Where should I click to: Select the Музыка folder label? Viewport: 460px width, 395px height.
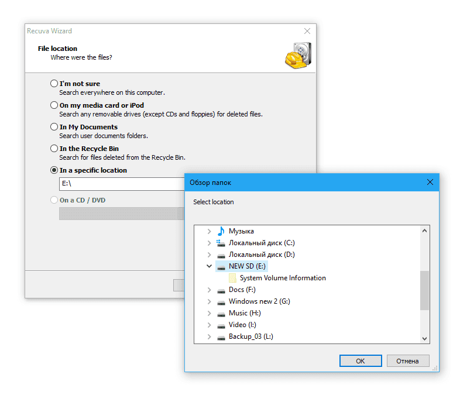241,231
